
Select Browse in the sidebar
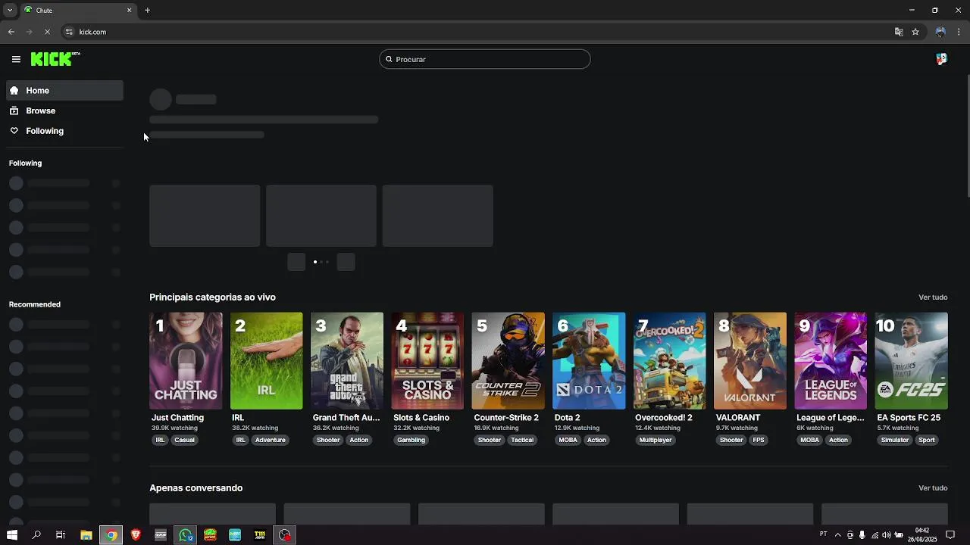pyautogui.click(x=65, y=111)
